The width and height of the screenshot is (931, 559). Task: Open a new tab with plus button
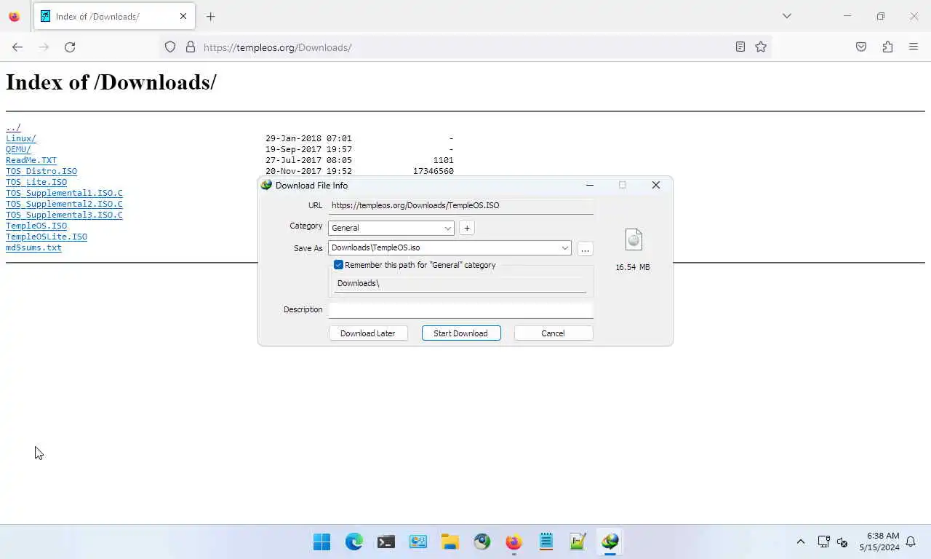(211, 16)
